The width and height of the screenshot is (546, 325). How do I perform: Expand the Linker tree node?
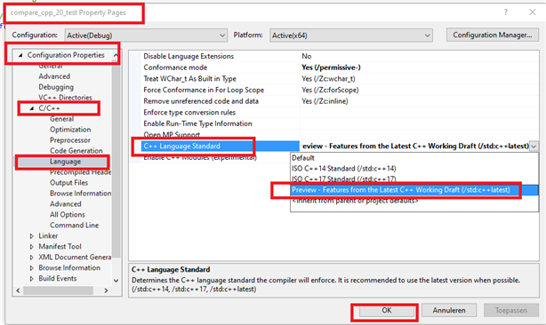click(32, 236)
